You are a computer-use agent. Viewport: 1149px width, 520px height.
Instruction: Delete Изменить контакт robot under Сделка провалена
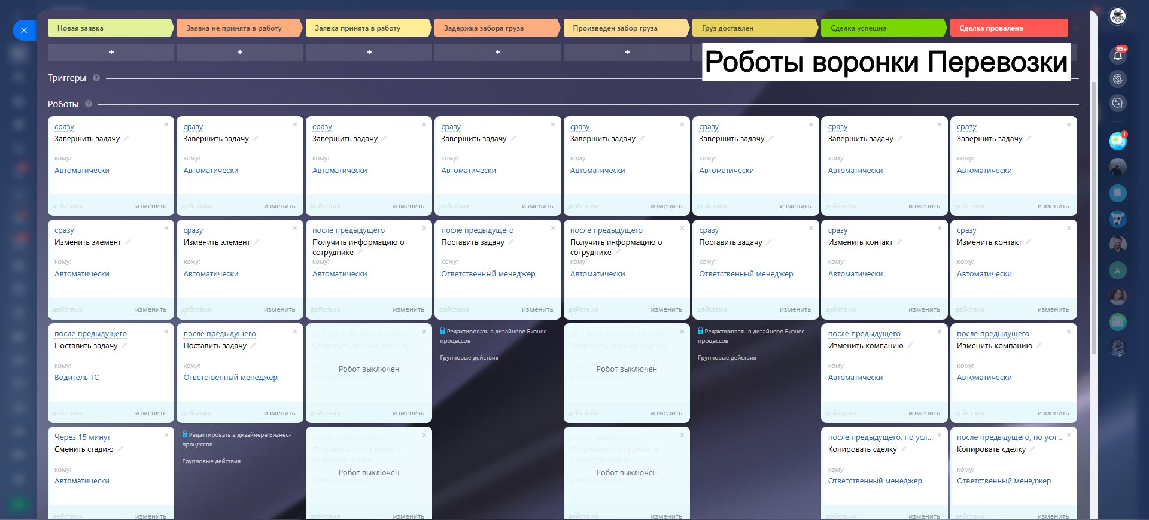pyautogui.click(x=1069, y=228)
